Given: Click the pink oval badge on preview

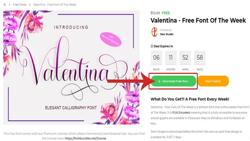Looking at the screenshot, I should pyautogui.click(x=111, y=39).
